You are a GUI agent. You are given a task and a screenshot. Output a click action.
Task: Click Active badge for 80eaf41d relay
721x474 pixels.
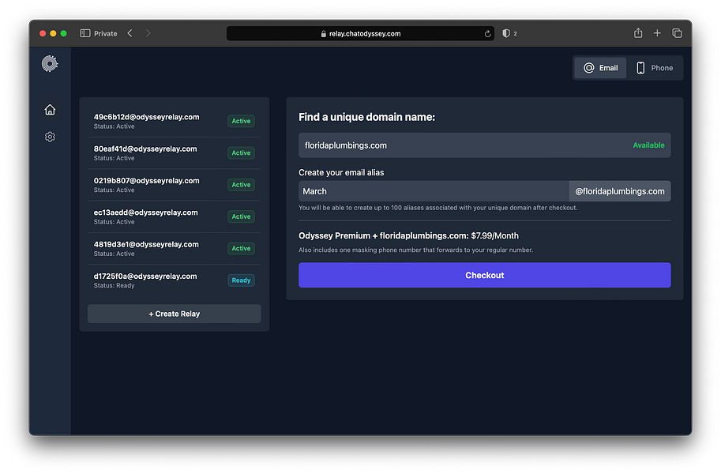(241, 152)
